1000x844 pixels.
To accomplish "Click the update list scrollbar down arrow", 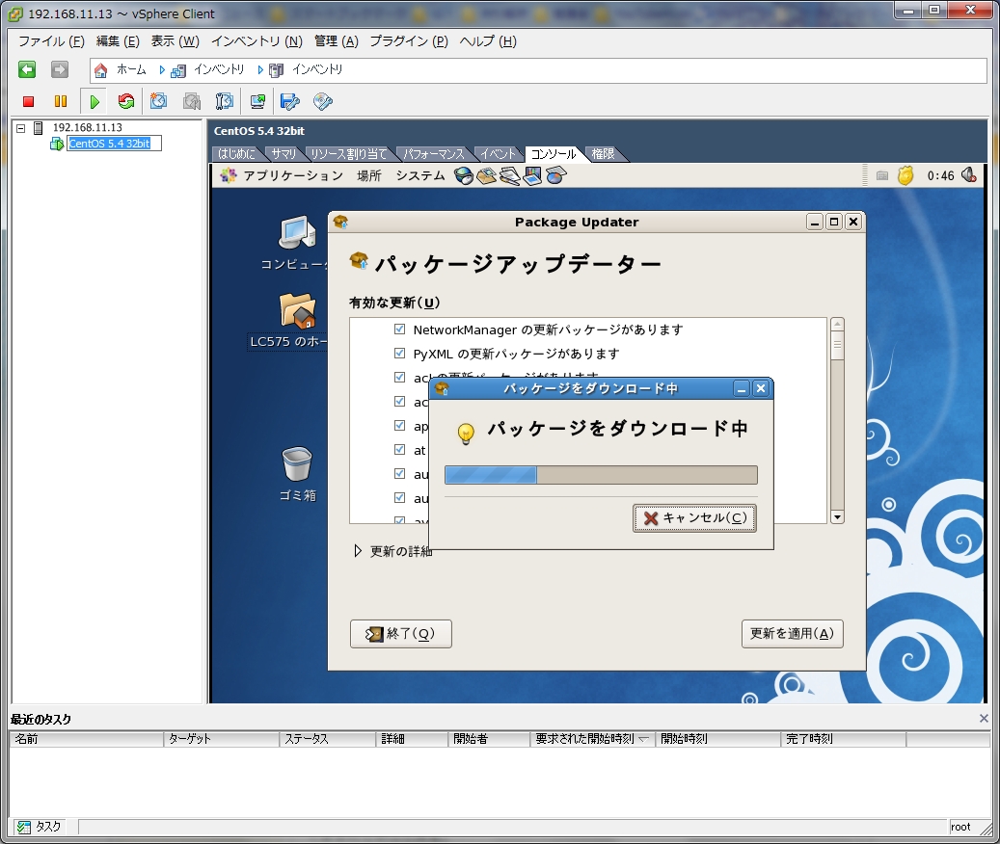I will click(x=837, y=517).
